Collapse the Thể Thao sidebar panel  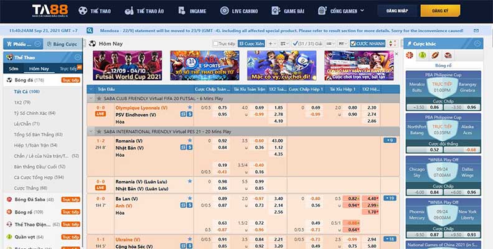[78, 57]
